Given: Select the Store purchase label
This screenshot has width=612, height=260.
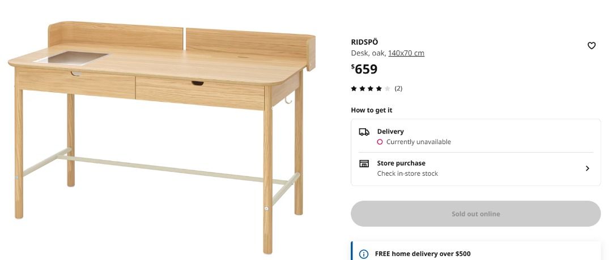Looking at the screenshot, I should point(401,163).
